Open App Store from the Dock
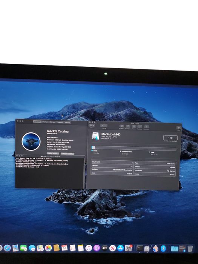The width and height of the screenshot is (198, 264). click(120, 248)
